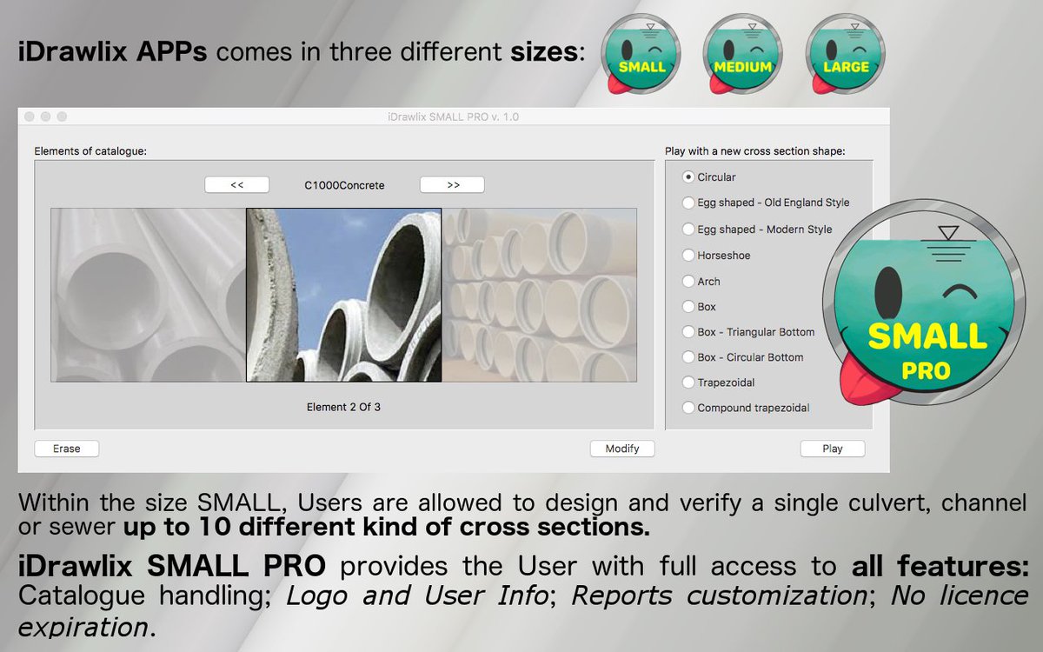Choose Compound trapezoidal cross section shape

coord(688,408)
